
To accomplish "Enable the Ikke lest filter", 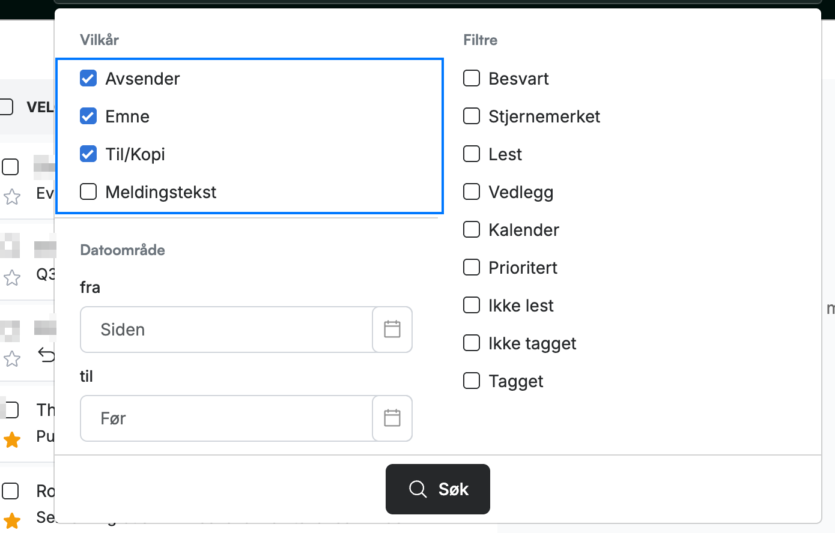I will pos(472,305).
